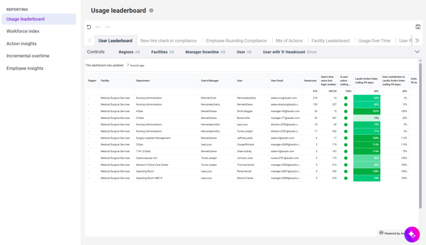Switch to New hire check-in compliance tab

[x=168, y=41]
